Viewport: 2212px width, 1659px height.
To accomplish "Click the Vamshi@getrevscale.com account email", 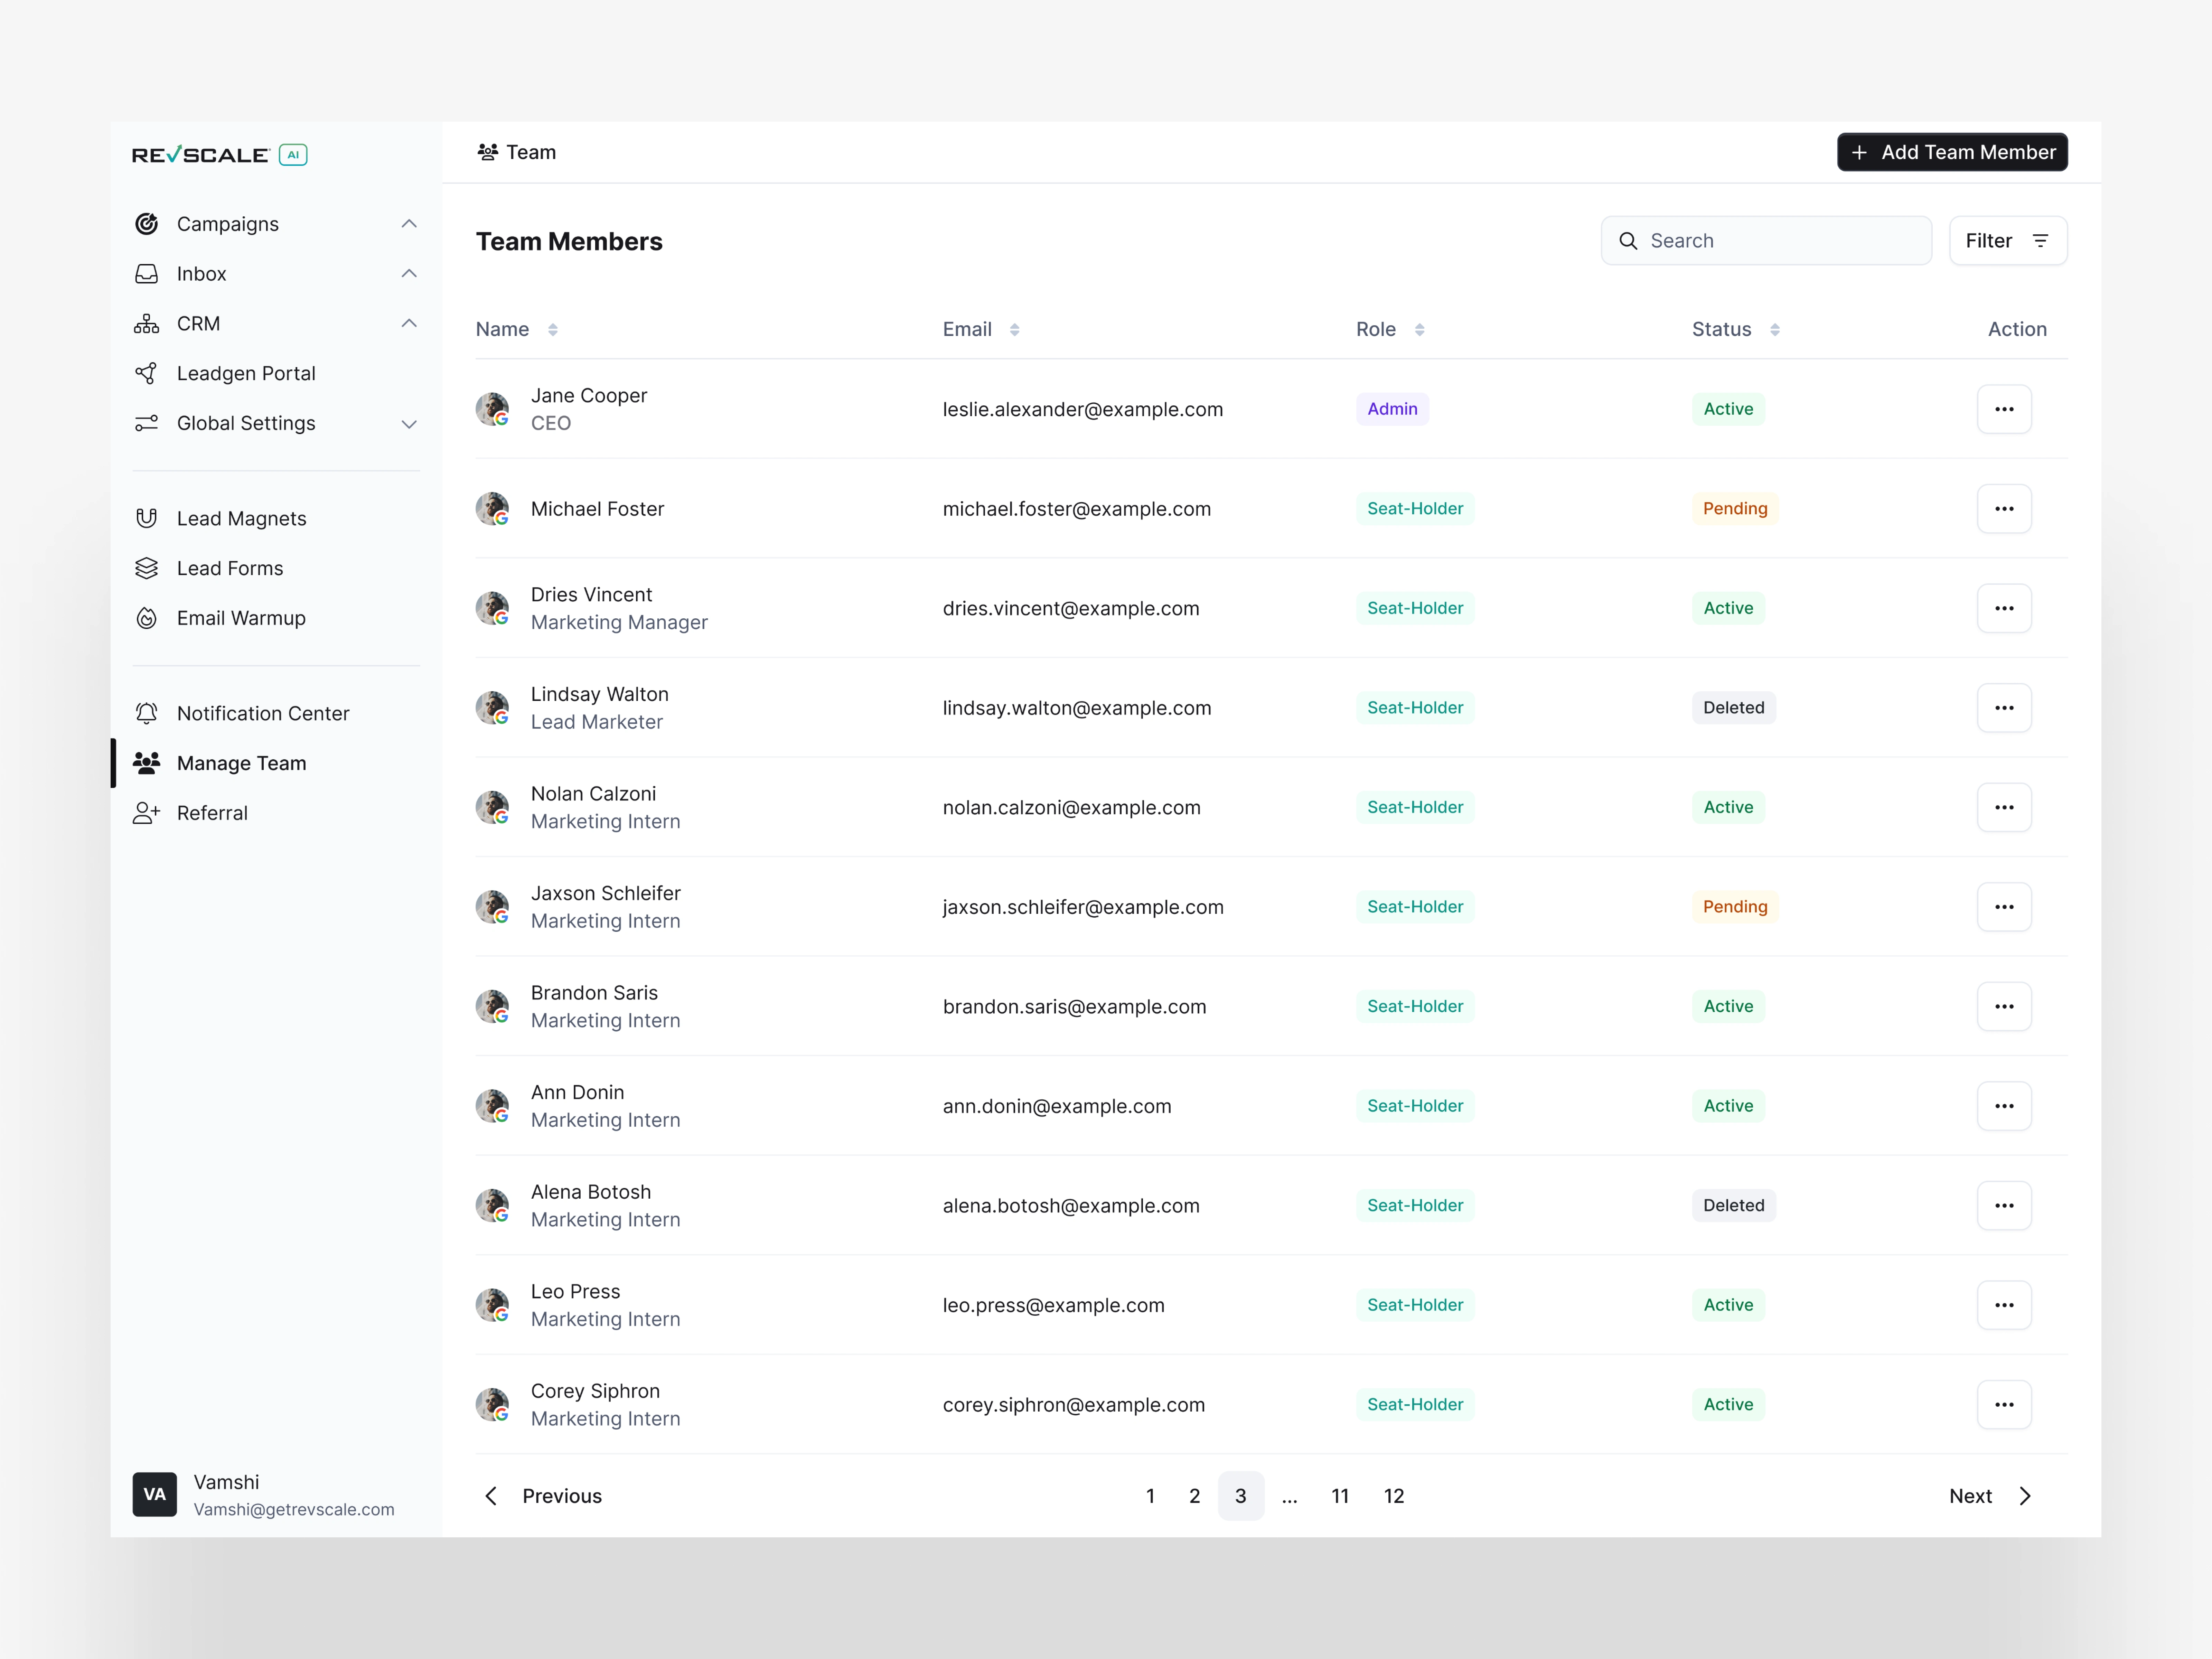I will click(x=294, y=1510).
